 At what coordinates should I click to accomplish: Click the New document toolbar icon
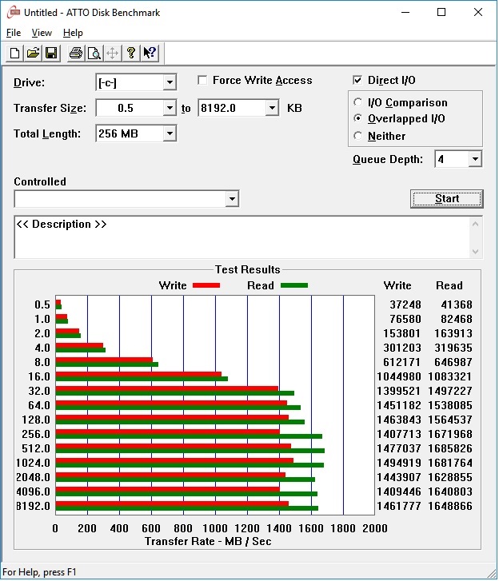coord(15,53)
